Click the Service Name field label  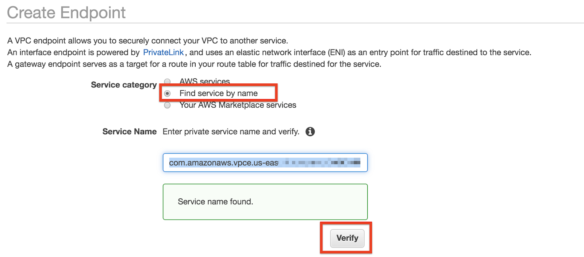[x=130, y=131]
